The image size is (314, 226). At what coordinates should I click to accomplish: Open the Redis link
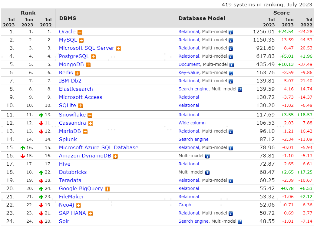coord(66,73)
